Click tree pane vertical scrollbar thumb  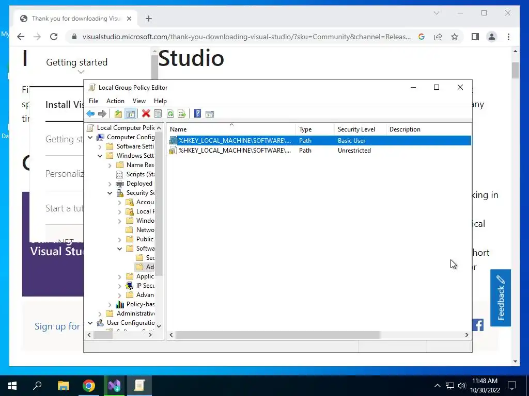[159, 204]
